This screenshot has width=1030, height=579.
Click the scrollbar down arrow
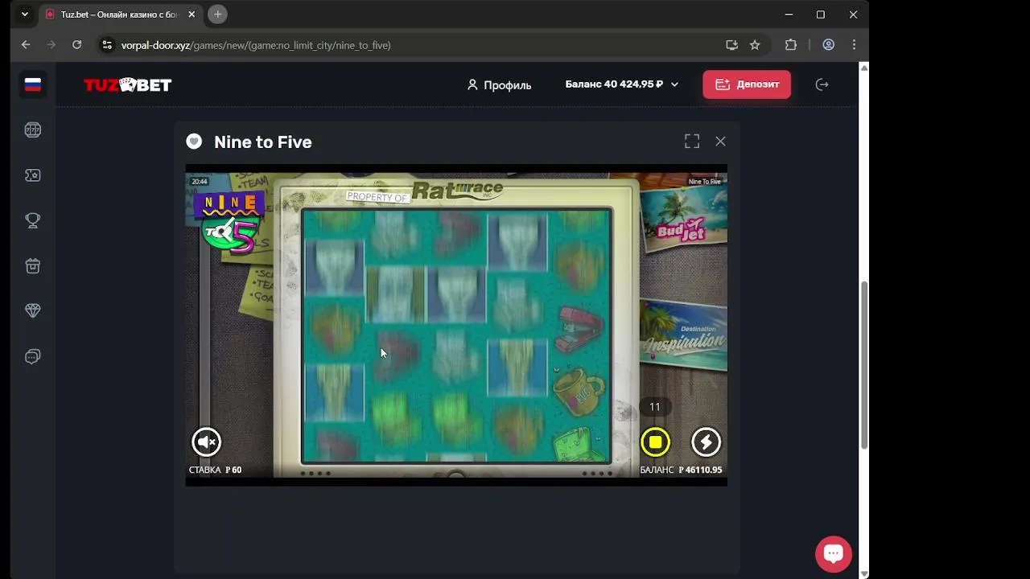tap(864, 573)
